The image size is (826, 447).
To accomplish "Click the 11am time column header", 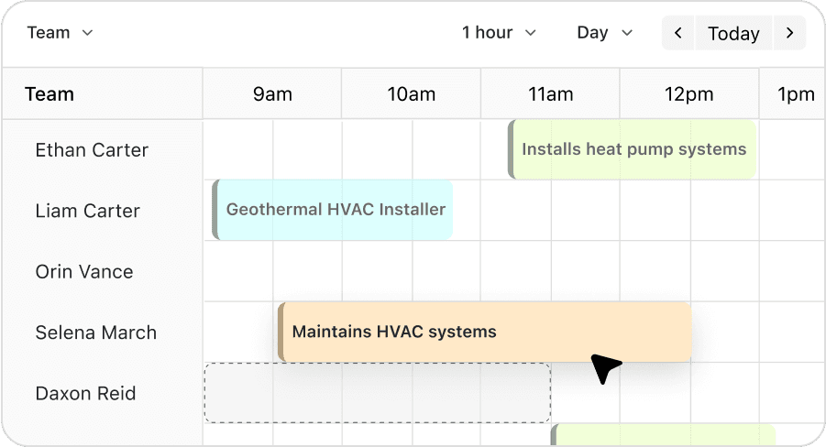I will (x=550, y=94).
